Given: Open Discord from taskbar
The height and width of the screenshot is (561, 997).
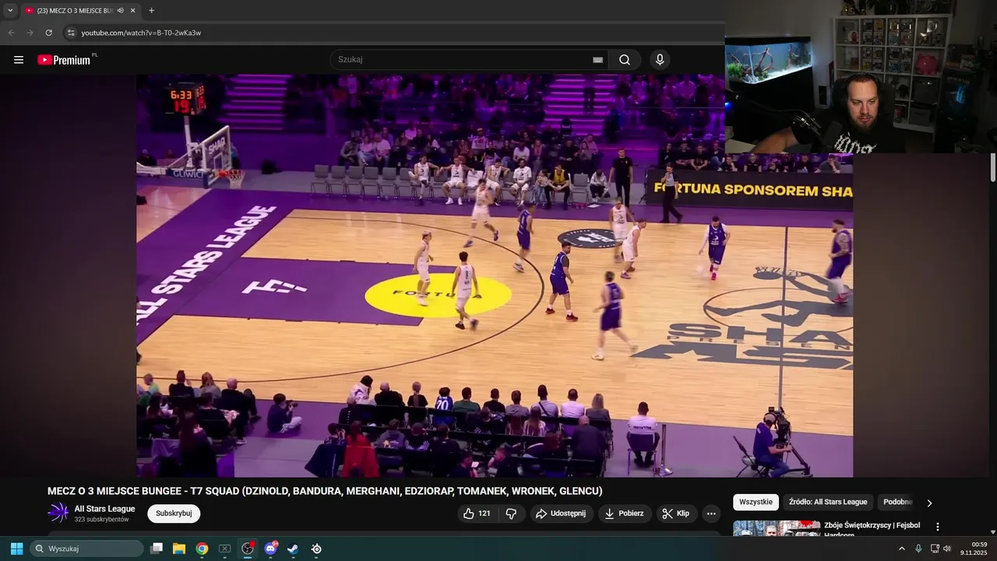Looking at the screenshot, I should pyautogui.click(x=270, y=549).
